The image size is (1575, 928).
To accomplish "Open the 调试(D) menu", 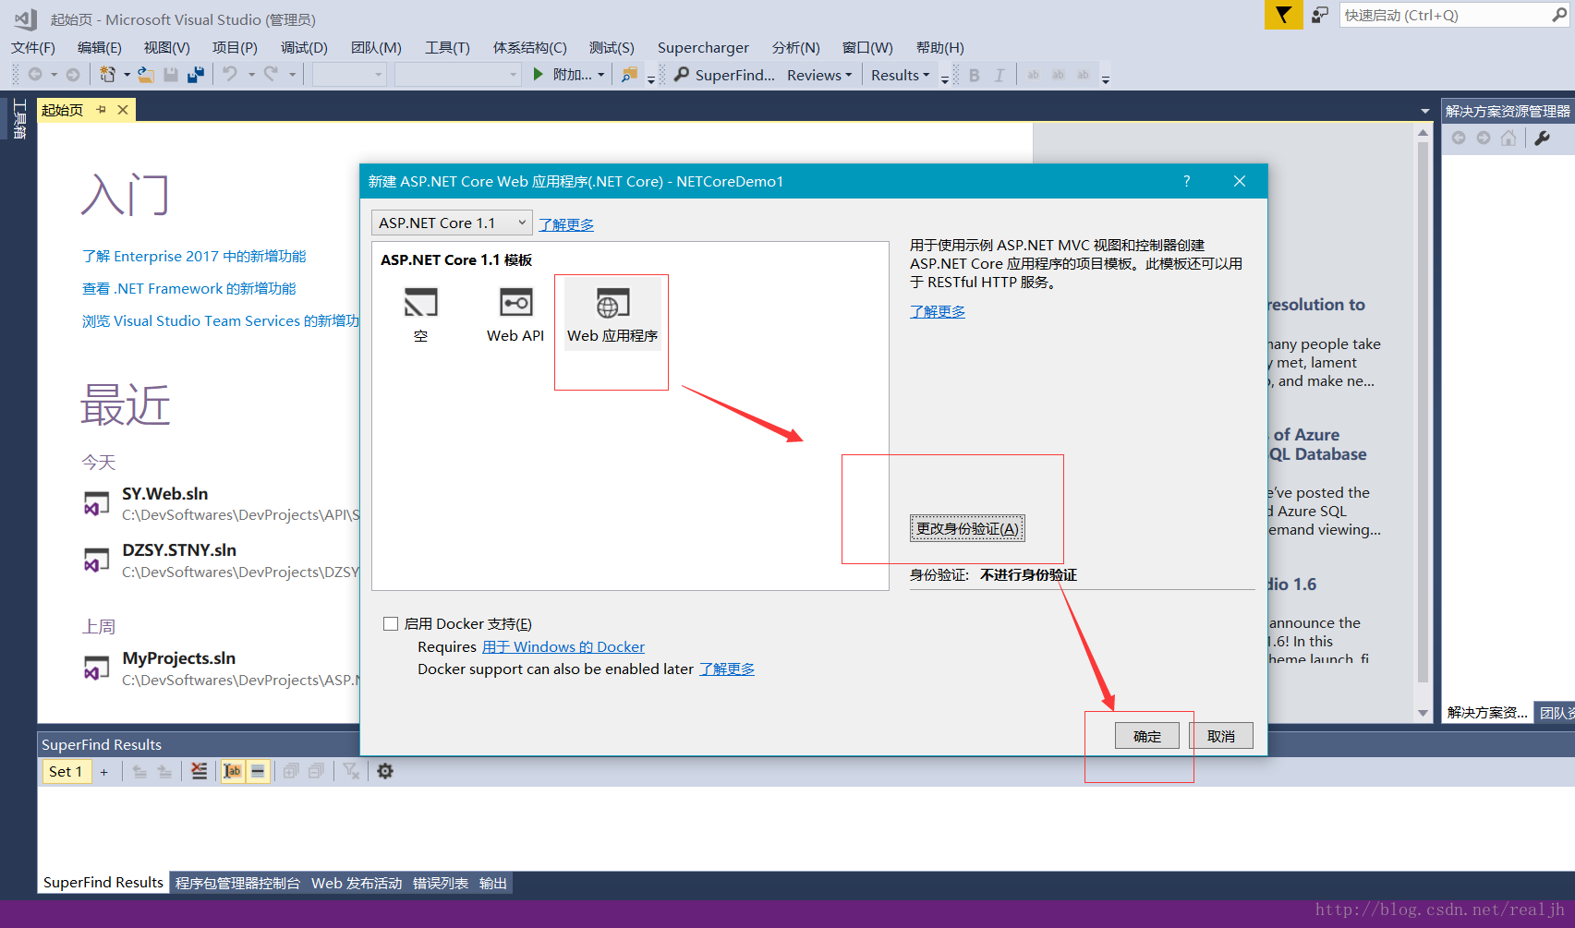I will pyautogui.click(x=304, y=47).
